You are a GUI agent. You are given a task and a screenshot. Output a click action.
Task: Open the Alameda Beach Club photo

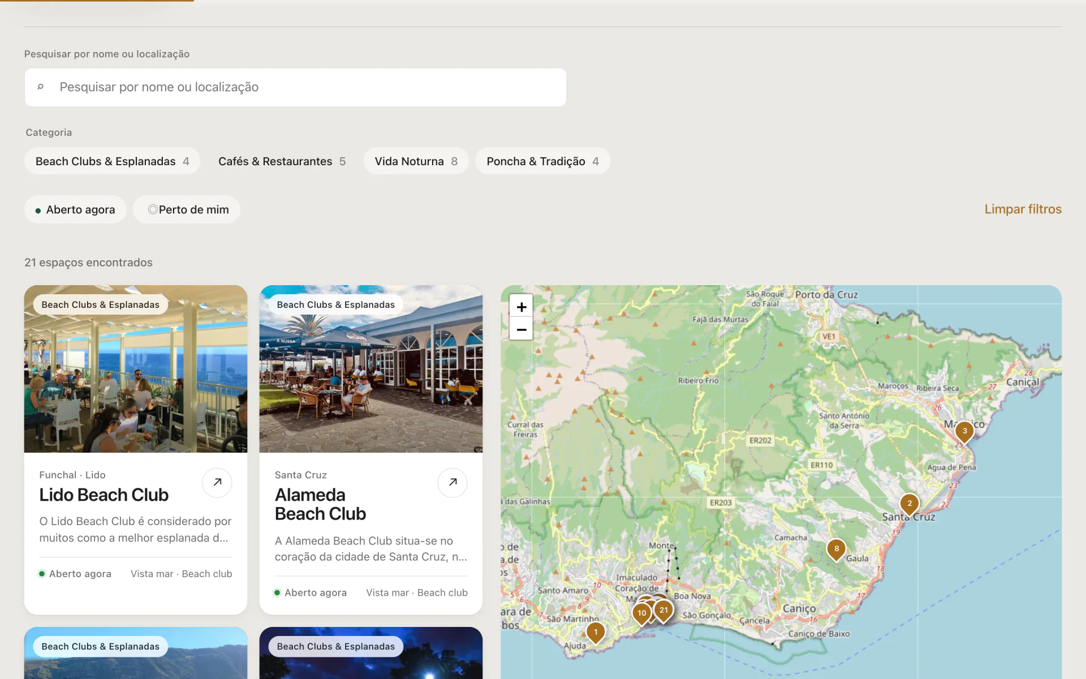point(371,369)
